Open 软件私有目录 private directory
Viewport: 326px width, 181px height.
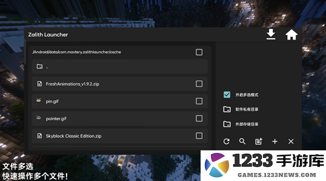click(247, 109)
